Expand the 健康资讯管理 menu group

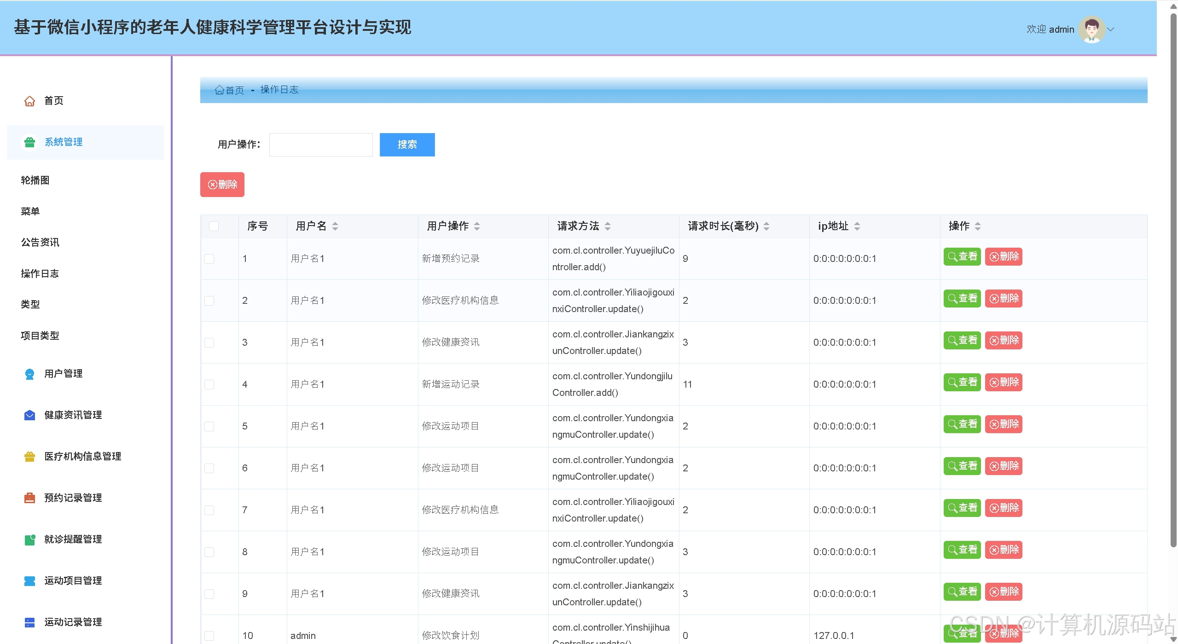85,415
